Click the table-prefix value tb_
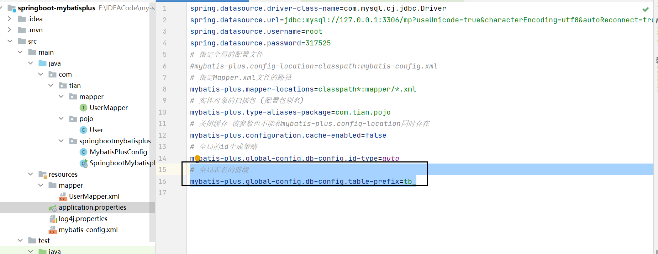 point(410,181)
